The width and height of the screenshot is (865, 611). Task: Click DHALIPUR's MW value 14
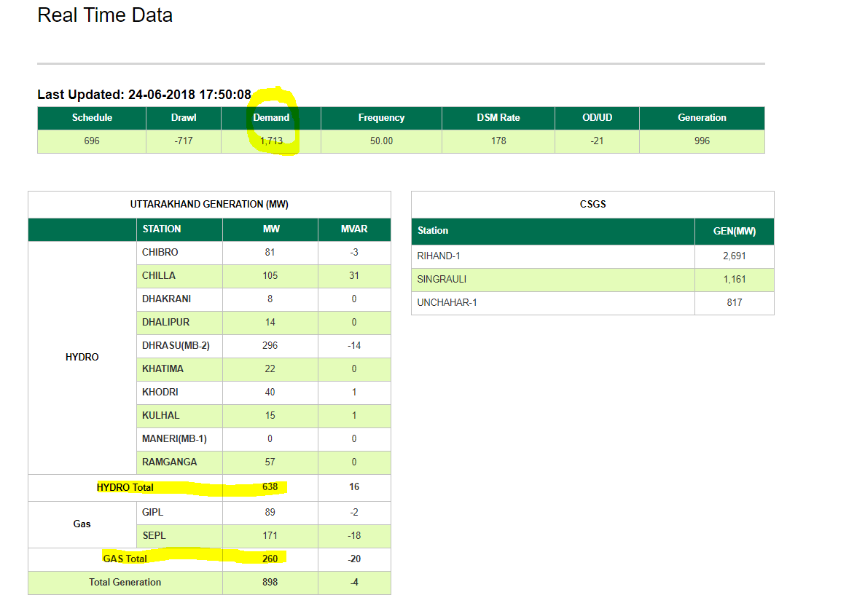(x=270, y=322)
